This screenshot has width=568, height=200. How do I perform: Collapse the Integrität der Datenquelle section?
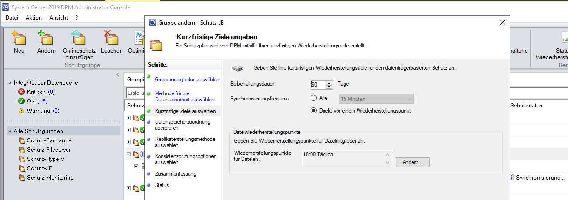click(x=10, y=83)
